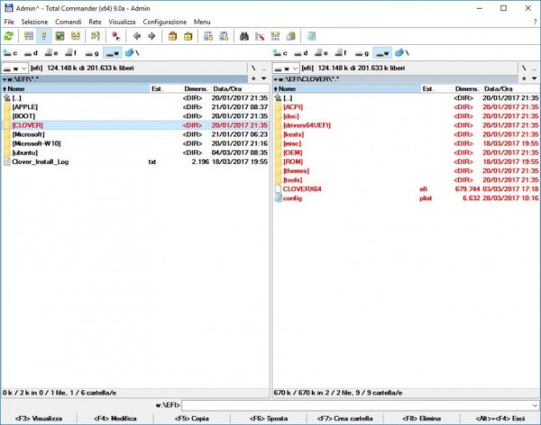This screenshot has width=541, height=425.
Task: Select drive e in the right panel
Action: coord(322,53)
